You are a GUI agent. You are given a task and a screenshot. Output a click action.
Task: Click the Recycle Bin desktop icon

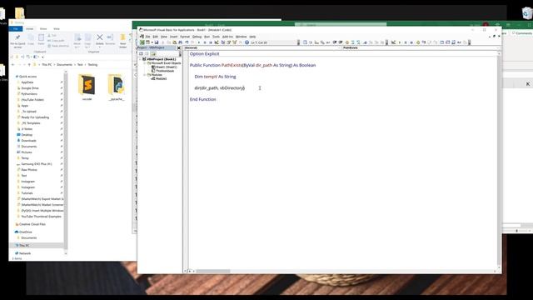[526, 13]
